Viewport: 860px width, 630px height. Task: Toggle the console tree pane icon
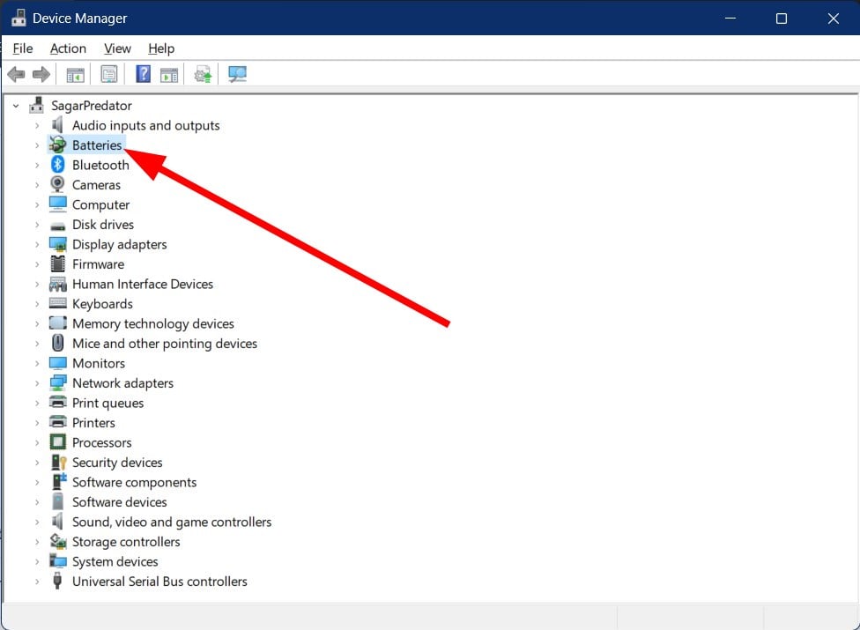(x=75, y=75)
